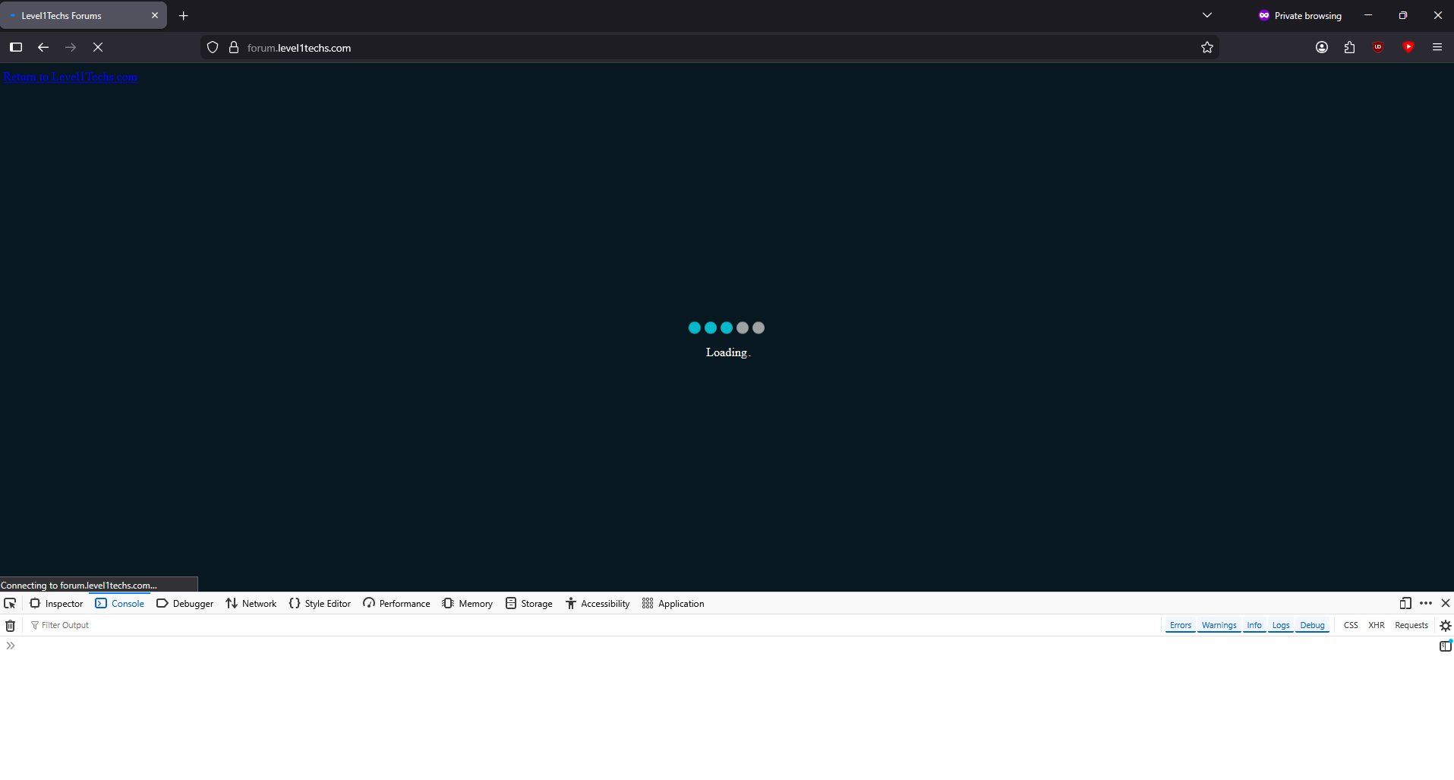This screenshot has width=1454, height=780.
Task: Switch to the Inspector tab
Action: 57,604
